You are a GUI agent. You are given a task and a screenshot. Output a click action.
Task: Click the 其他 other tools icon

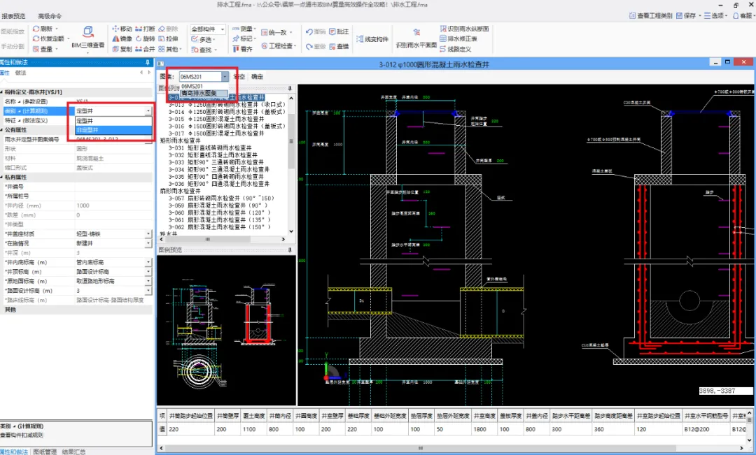point(162,49)
